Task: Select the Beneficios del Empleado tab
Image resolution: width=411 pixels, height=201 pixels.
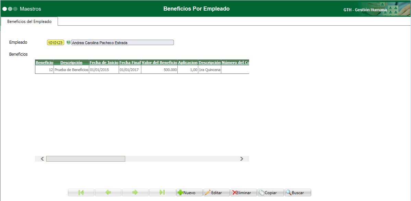Action: point(29,22)
